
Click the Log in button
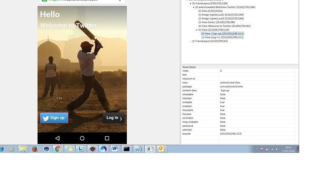[x=114, y=118]
